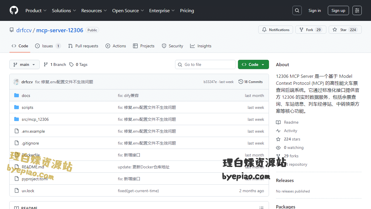The height and width of the screenshot is (209, 371).
Task: Open the src/mcp_12306 folder
Action: pos(35,119)
